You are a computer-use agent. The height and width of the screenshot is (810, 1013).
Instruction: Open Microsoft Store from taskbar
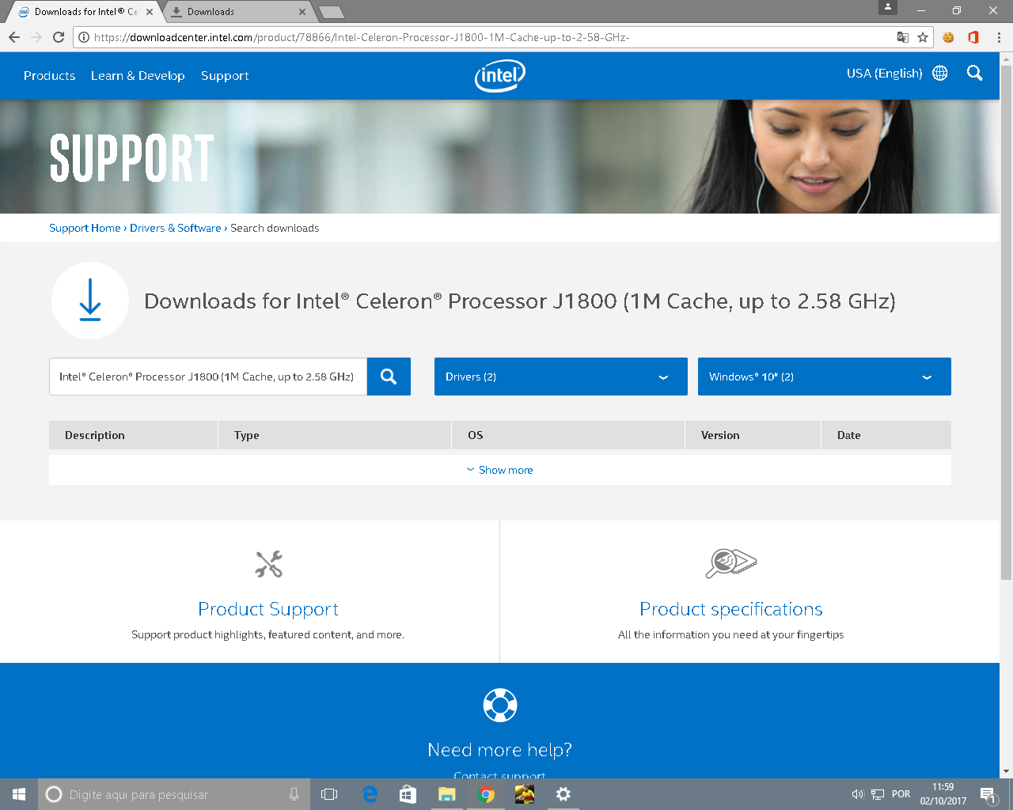pos(408,794)
